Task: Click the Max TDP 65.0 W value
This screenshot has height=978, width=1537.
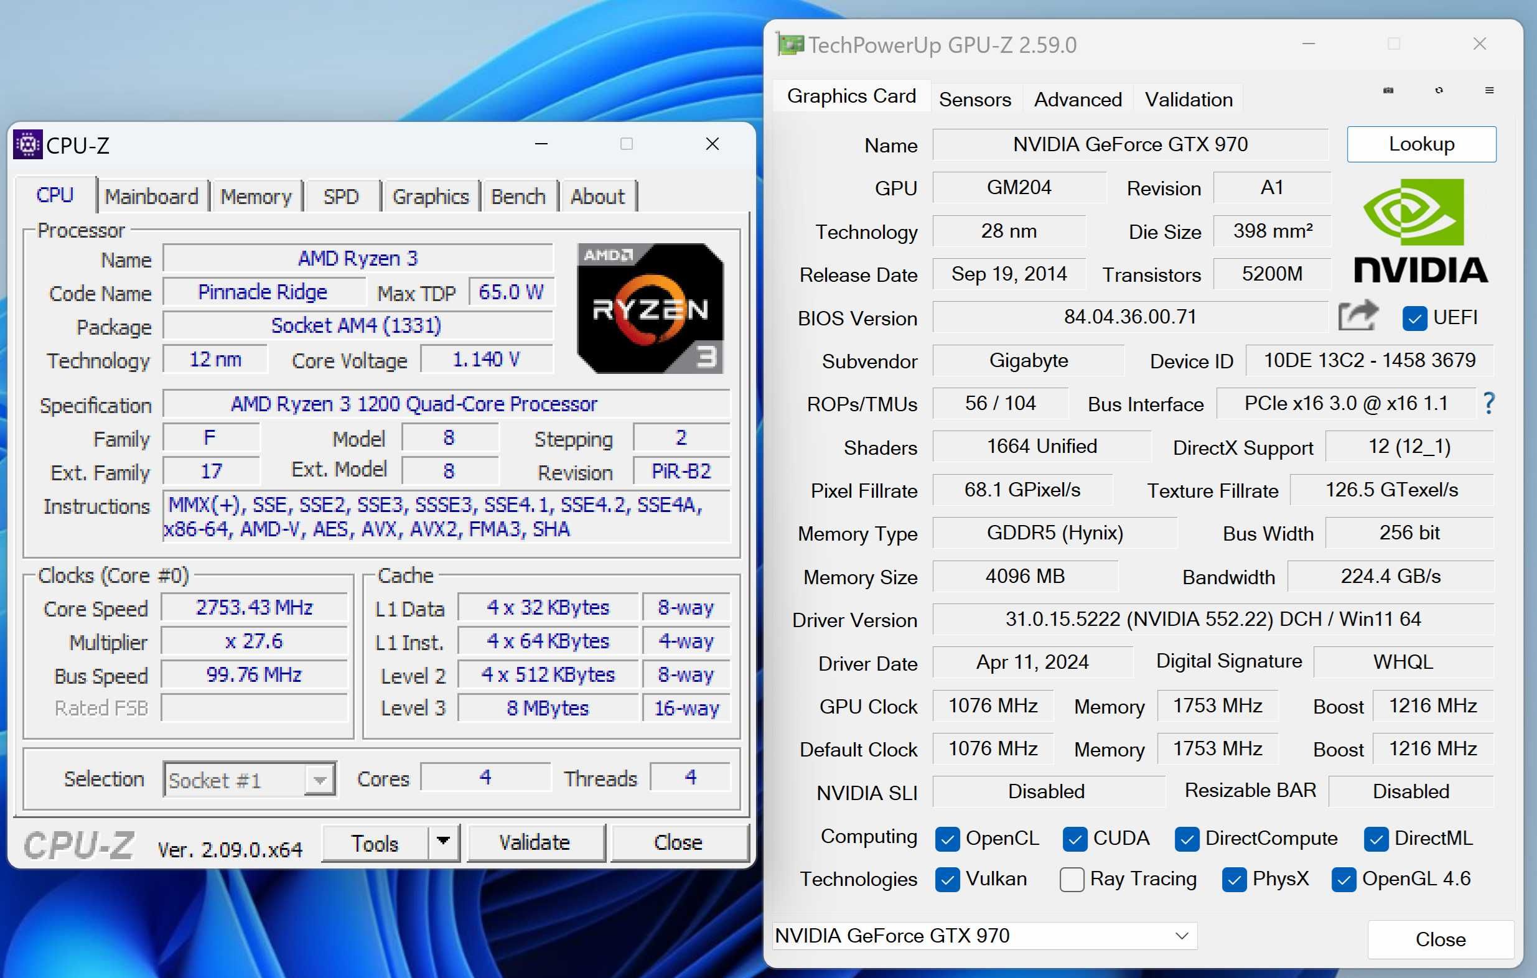Action: (x=512, y=292)
